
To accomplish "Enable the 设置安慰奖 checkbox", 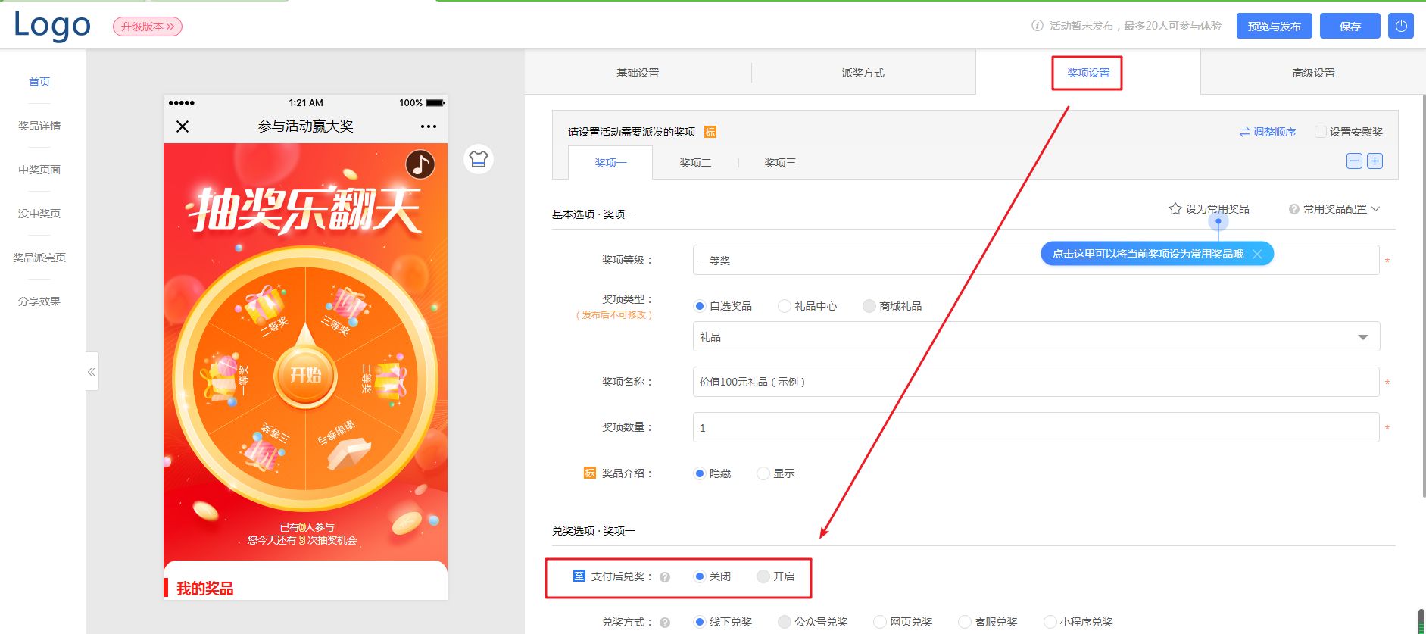I will 1321,132.
